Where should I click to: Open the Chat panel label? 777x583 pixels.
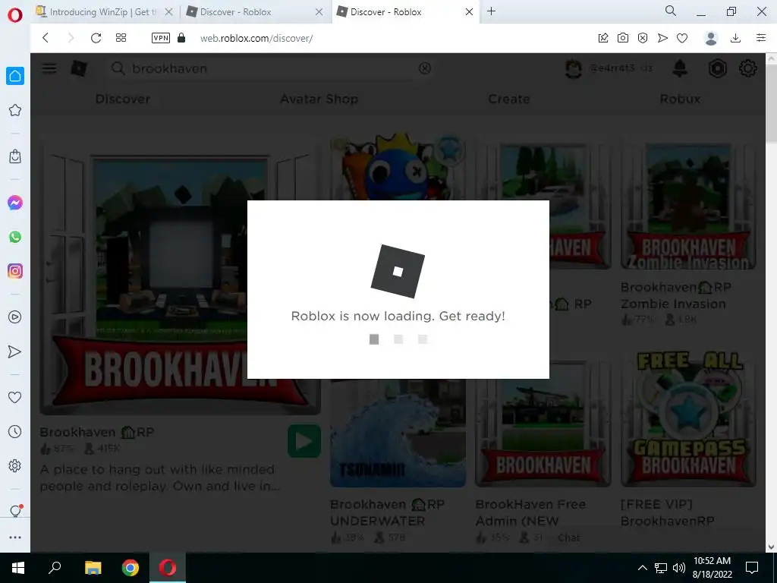568,537
